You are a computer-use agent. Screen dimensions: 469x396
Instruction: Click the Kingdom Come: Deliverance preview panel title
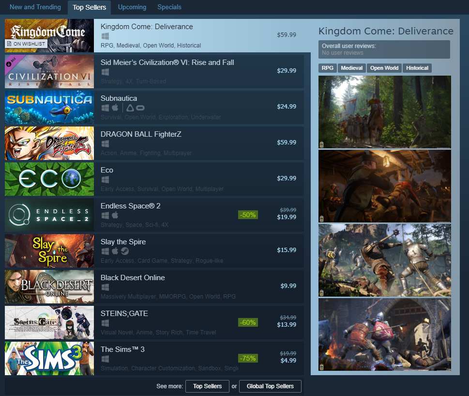coord(386,31)
